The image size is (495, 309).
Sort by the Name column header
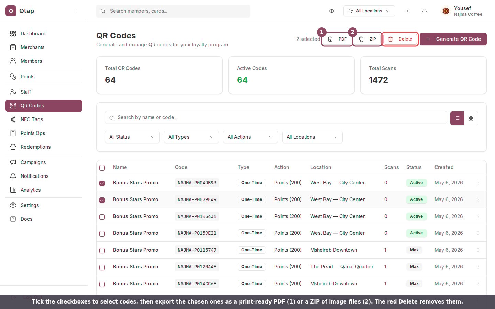pyautogui.click(x=120, y=167)
